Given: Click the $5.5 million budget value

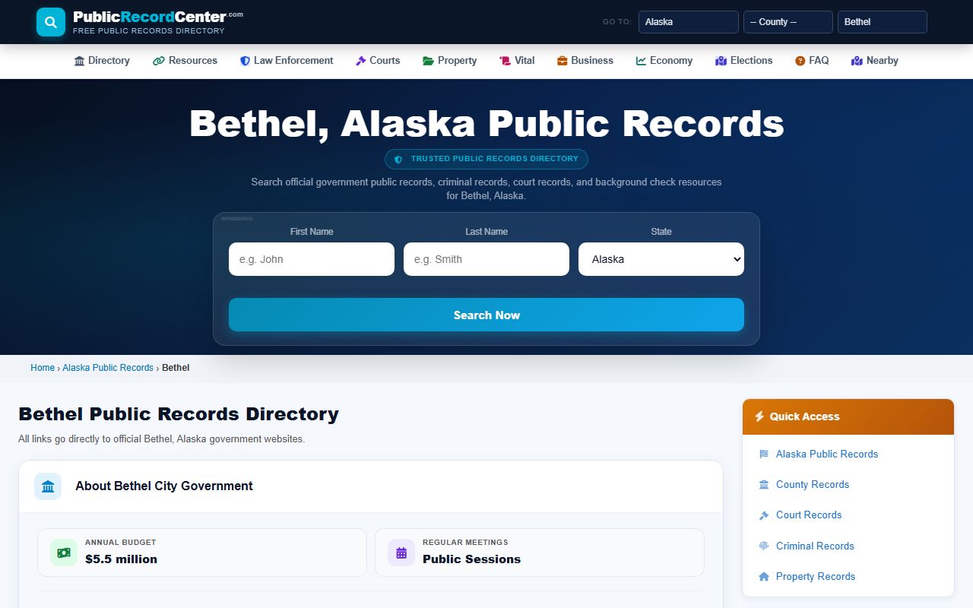Looking at the screenshot, I should 121,559.
